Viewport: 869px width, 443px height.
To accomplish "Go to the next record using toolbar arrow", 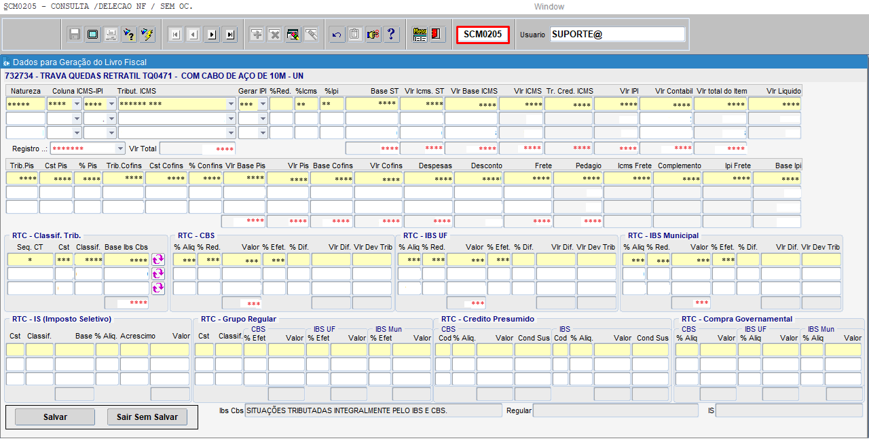I will (212, 35).
